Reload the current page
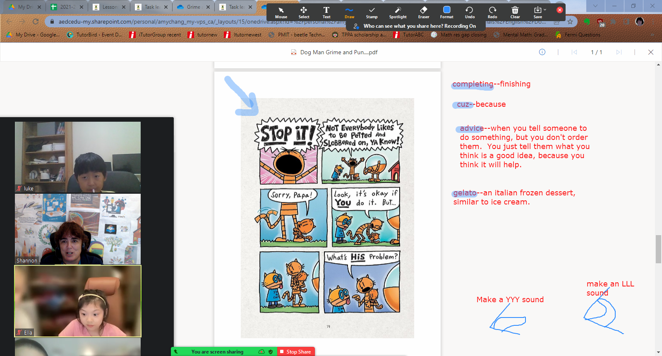The width and height of the screenshot is (662, 356). (x=36, y=22)
